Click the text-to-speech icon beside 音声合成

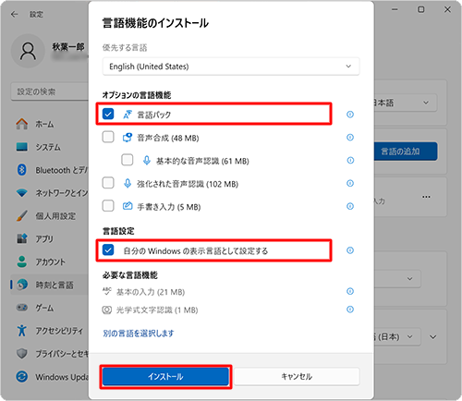(x=128, y=138)
